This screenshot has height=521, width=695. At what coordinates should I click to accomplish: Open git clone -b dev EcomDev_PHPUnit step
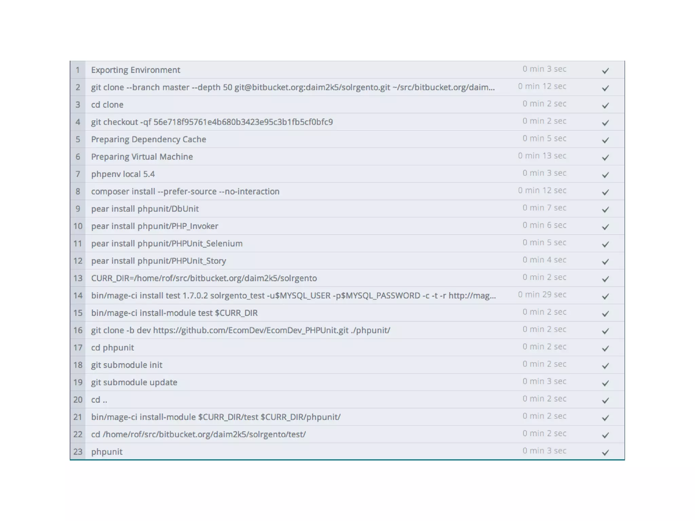pos(240,330)
